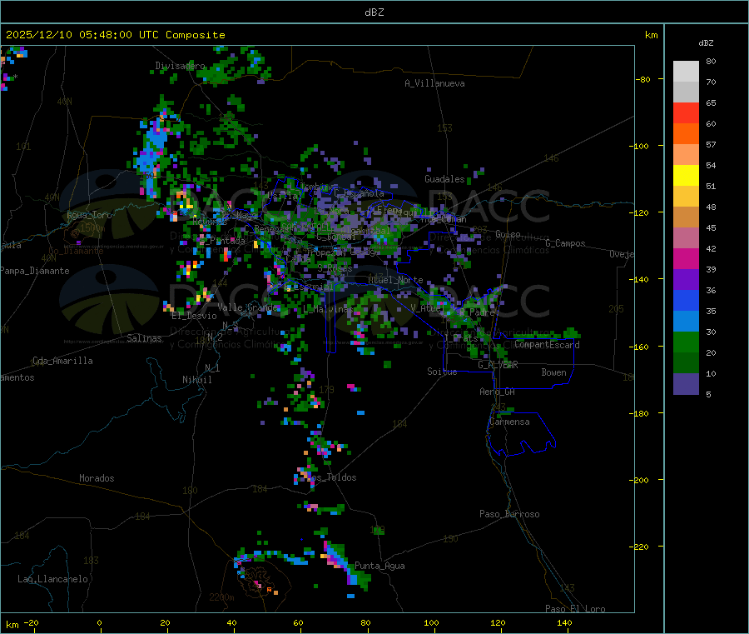Select the light gray 70-80 dBZ swatch
Image resolution: width=749 pixels, height=634 pixels.
pyautogui.click(x=686, y=72)
